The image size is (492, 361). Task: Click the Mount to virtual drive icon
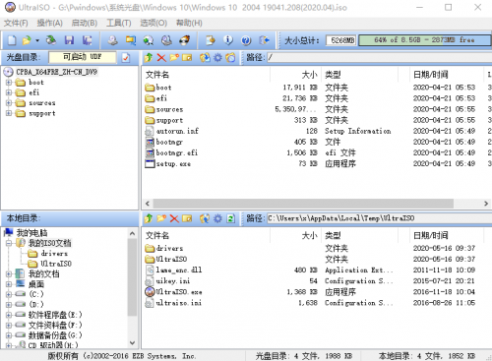coord(166,40)
